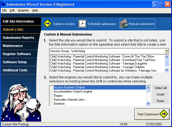
Task: Click the 27/03/2002 date in status bar
Action: [x=154, y=124]
